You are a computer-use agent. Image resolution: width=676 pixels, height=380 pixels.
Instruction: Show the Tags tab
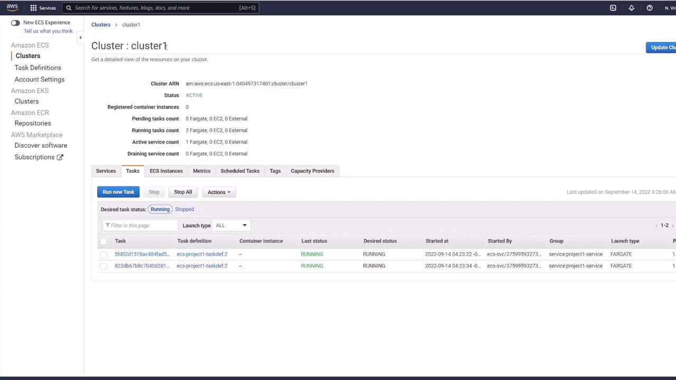point(275,171)
